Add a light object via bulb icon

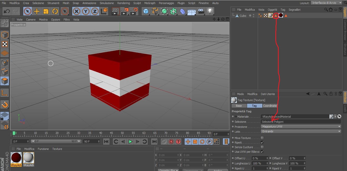click(210, 11)
